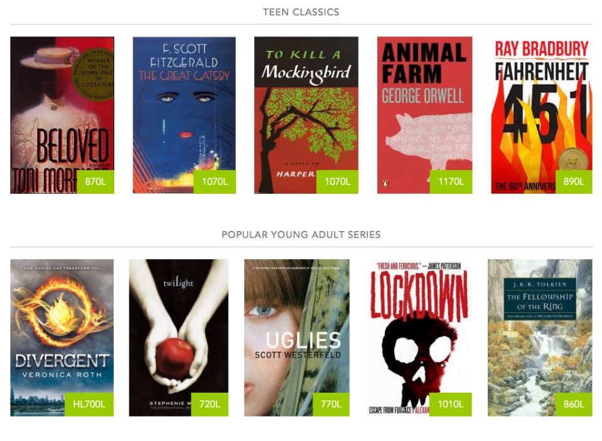Open the Lockdown book cover
Screen dimensions: 602x441
click(419, 337)
